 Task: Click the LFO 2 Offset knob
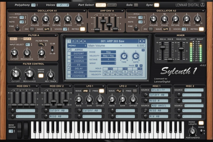(x=133, y=99)
